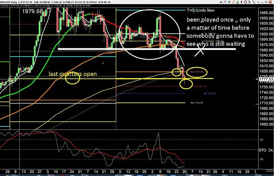Select the 'last quarters open' chart text label
The height and width of the screenshot is (176, 274).
(x=73, y=74)
